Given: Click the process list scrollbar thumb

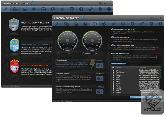Looking at the screenshot, I should [x=160, y=75].
